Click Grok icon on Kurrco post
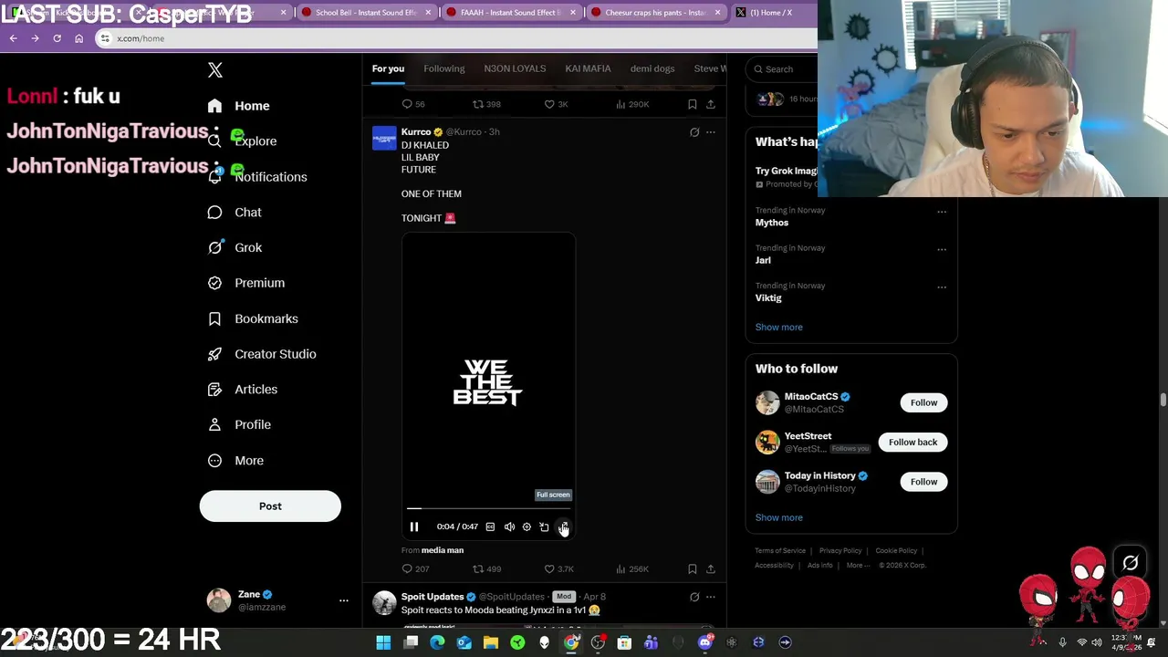This screenshot has width=1168, height=657. (x=693, y=132)
